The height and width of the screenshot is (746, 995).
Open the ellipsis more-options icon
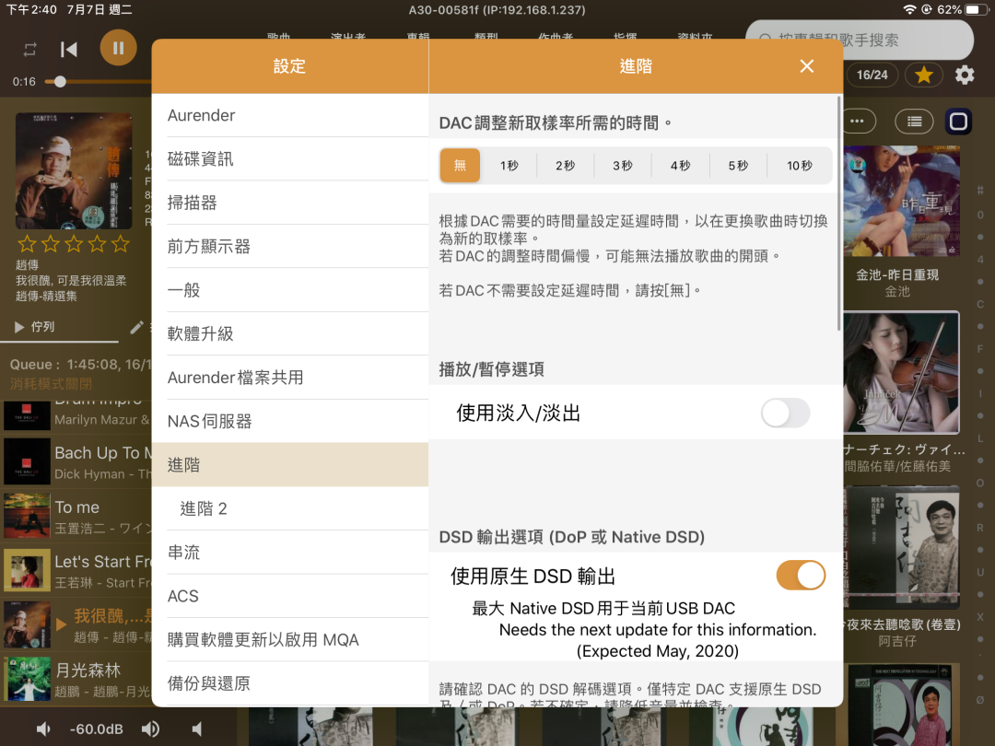858,121
